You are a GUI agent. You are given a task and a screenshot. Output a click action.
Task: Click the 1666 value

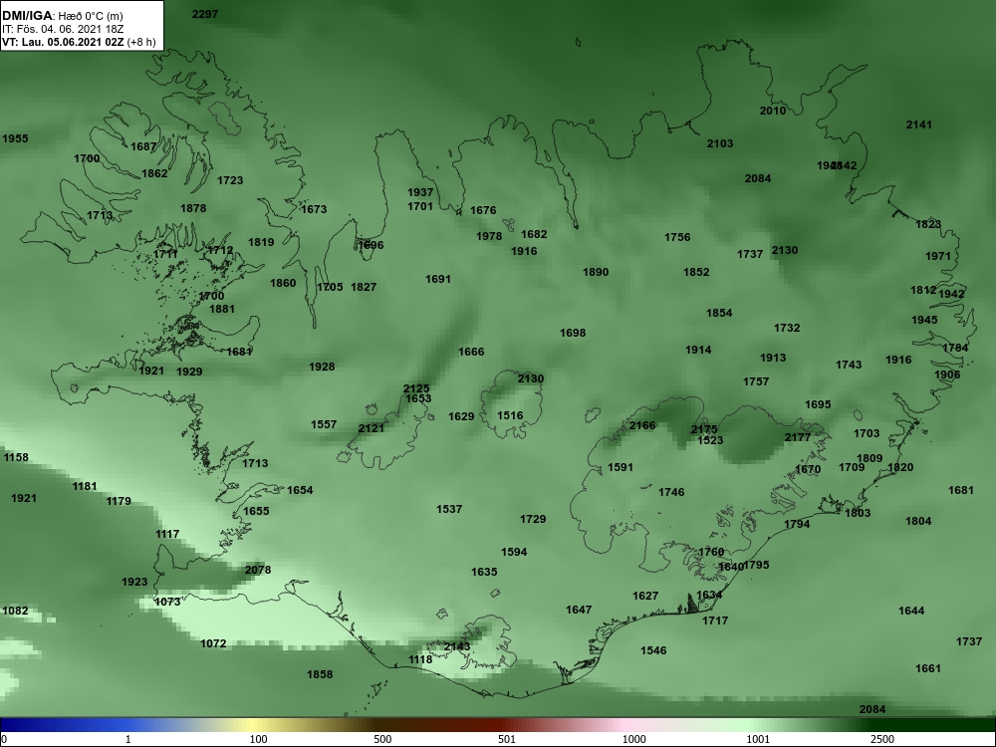471,352
